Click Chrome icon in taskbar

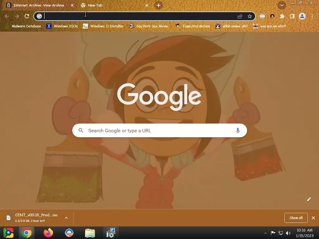coord(26,233)
